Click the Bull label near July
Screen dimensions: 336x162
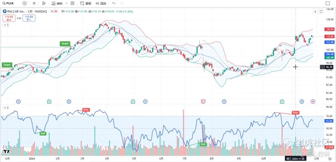pos(203,144)
